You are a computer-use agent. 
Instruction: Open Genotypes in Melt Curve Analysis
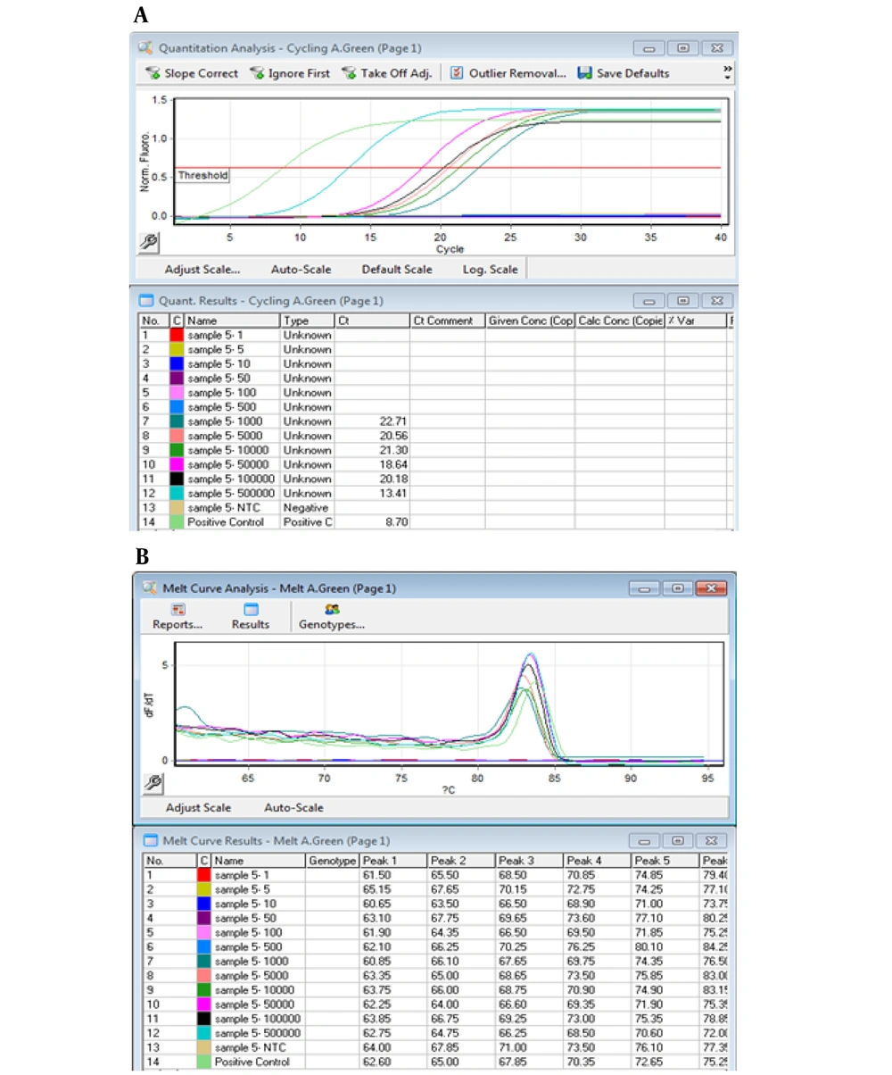333,616
